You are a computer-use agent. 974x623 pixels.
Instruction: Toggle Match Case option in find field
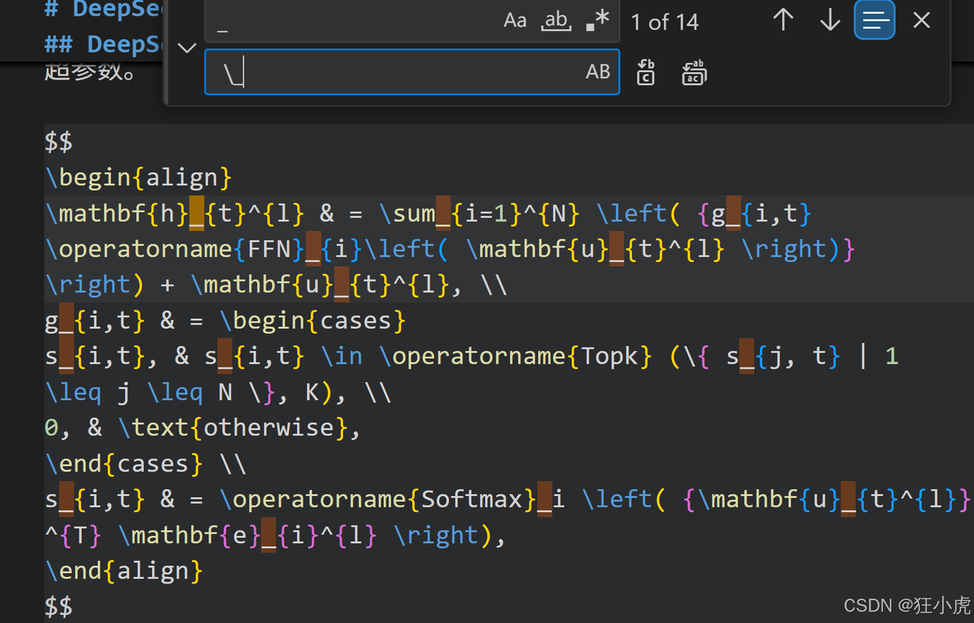tap(514, 21)
